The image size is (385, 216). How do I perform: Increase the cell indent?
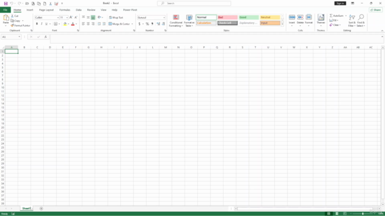tap(104, 24)
